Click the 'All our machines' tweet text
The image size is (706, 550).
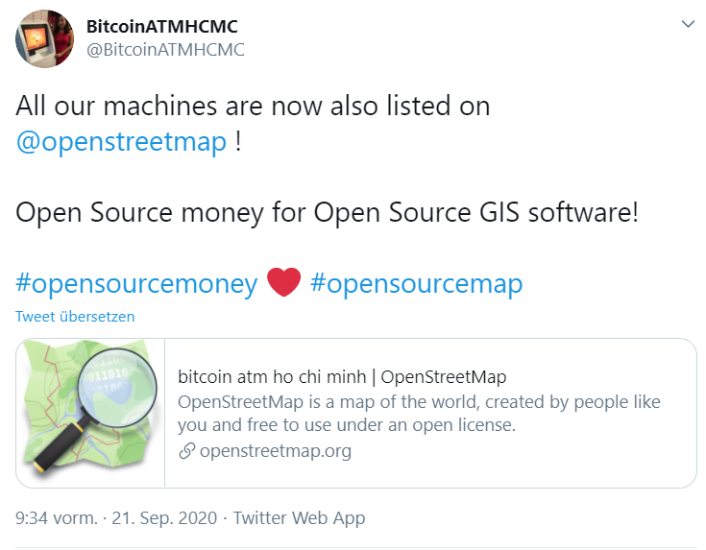(x=253, y=106)
